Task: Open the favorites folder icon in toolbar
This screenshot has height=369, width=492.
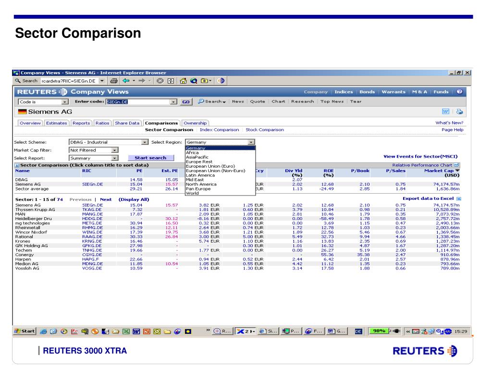Action: tap(204, 81)
